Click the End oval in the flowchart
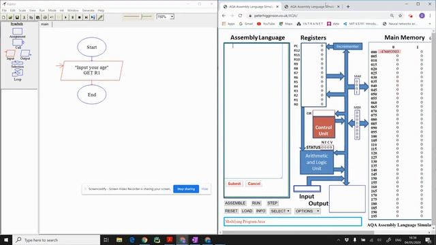This screenshot has width=436, height=245. tap(92, 95)
